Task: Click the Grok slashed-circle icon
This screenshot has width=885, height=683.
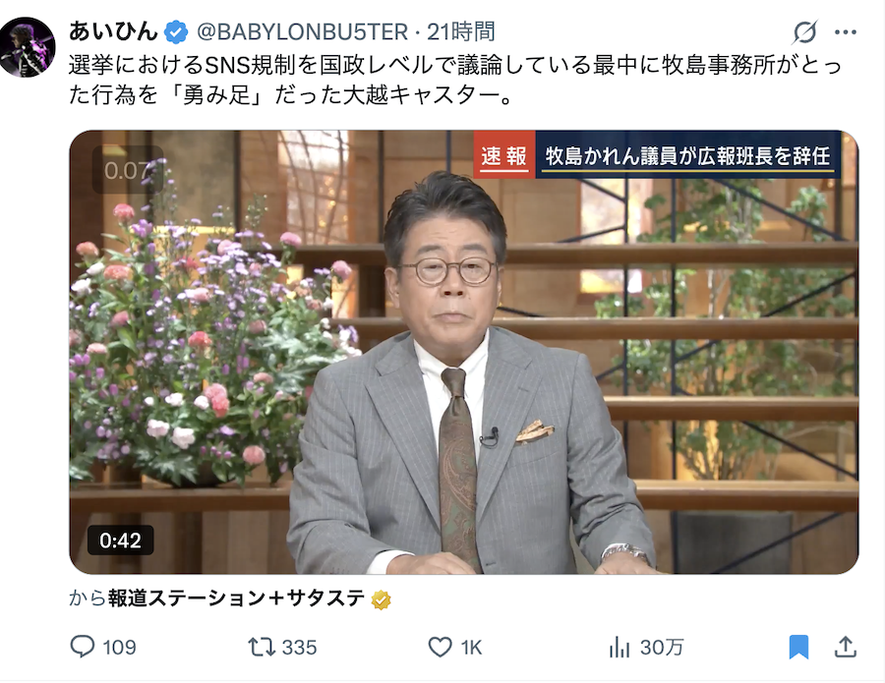Action: pos(804,32)
